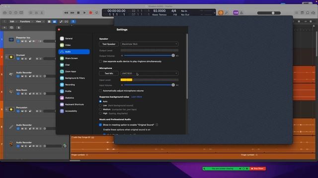Expand the LCD display options arrow
The height and width of the screenshot is (178, 318).
pyautogui.click(x=214, y=13)
